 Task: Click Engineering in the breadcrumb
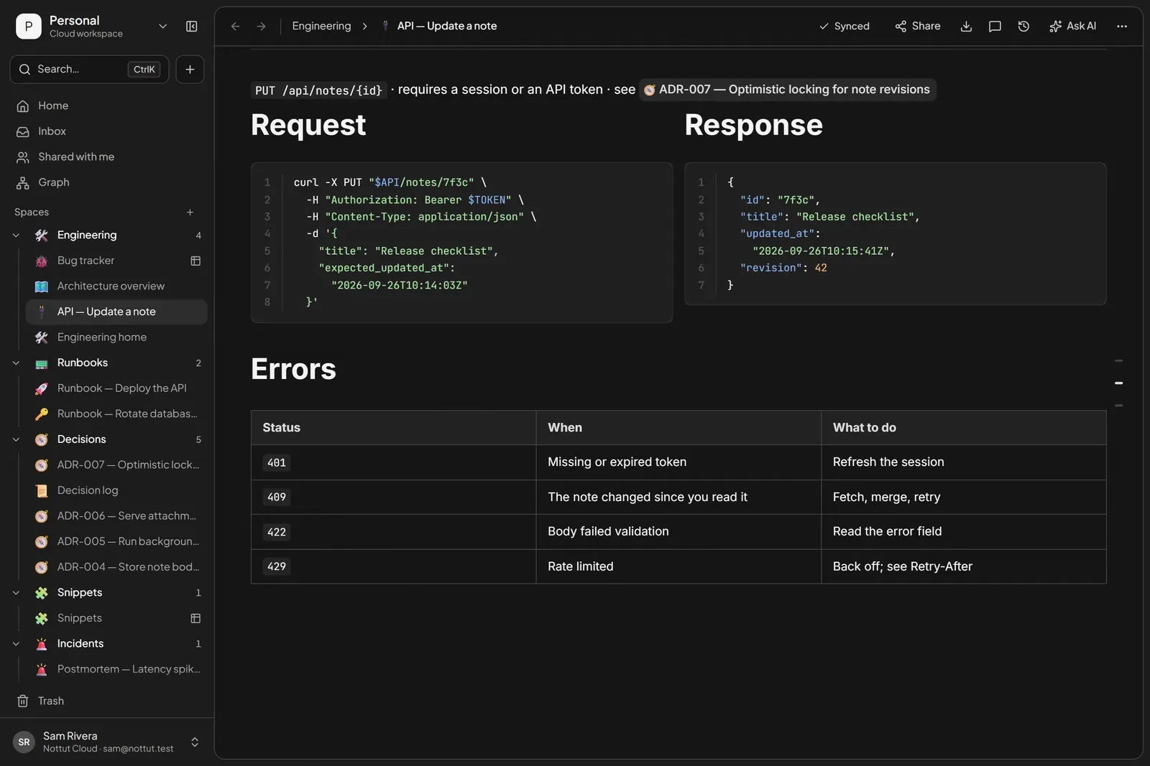click(x=321, y=27)
